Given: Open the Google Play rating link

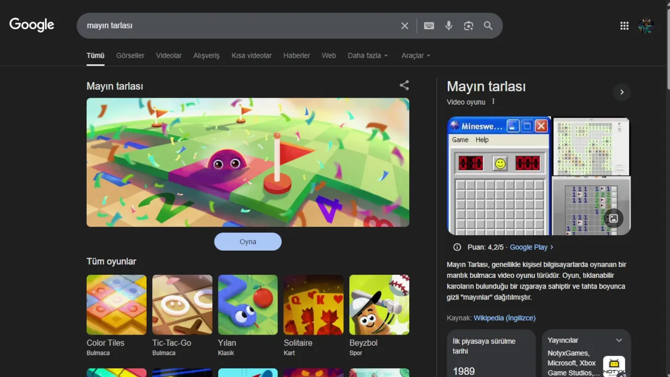Looking at the screenshot, I should 531,247.
